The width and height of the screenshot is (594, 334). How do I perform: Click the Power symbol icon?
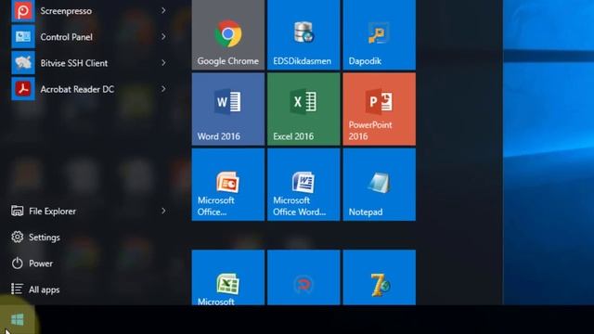(17, 263)
